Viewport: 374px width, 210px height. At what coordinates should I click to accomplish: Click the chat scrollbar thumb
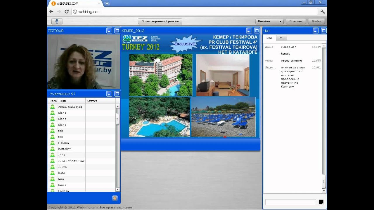pyautogui.click(x=324, y=181)
